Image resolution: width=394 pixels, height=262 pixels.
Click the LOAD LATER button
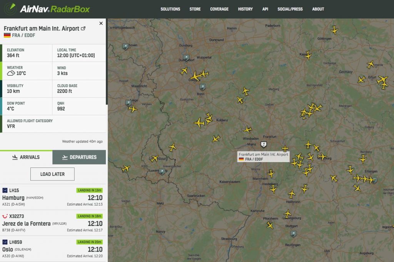(52, 174)
